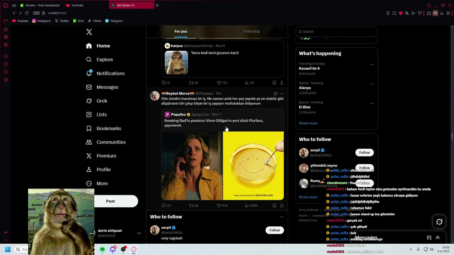Image resolution: width=454 pixels, height=255 pixels.
Task: Select the (4) Home / X tab
Action: tap(132, 5)
